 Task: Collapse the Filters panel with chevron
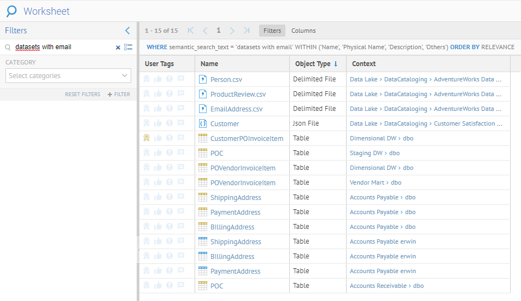(x=127, y=31)
